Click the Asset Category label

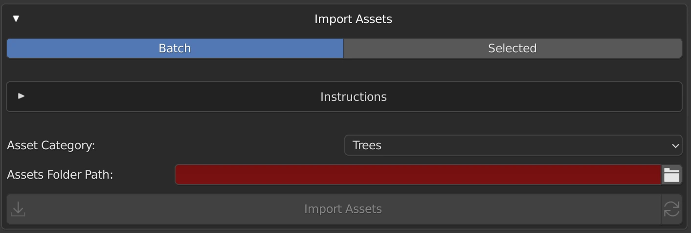(51, 145)
